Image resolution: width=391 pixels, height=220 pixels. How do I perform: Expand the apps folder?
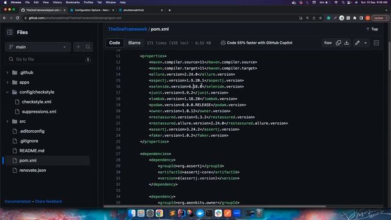pos(7,82)
